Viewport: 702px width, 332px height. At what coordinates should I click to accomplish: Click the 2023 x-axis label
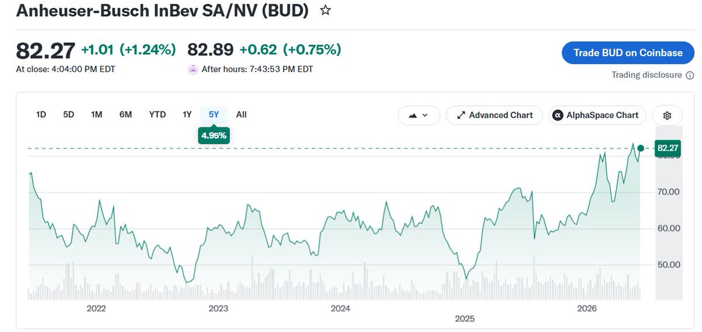click(218, 308)
